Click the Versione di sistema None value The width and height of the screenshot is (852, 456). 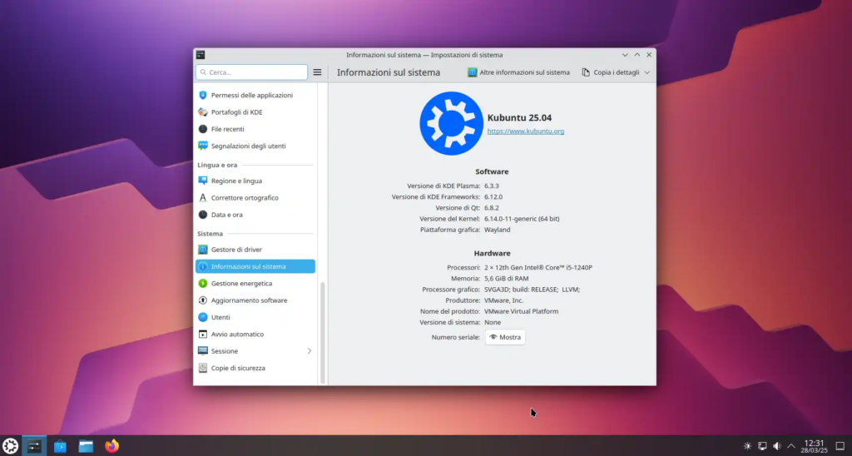(x=493, y=322)
